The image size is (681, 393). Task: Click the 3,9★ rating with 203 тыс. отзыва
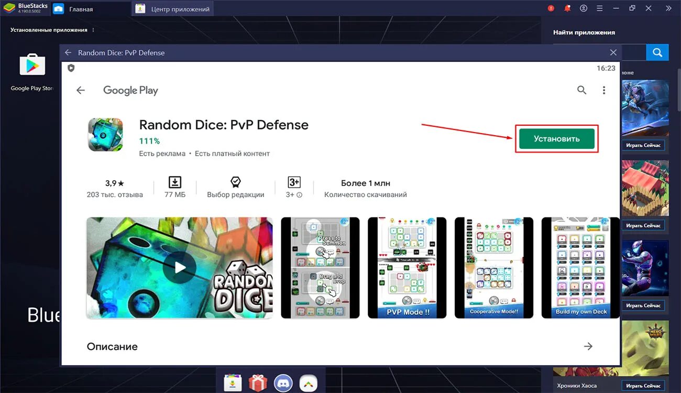[115, 189]
